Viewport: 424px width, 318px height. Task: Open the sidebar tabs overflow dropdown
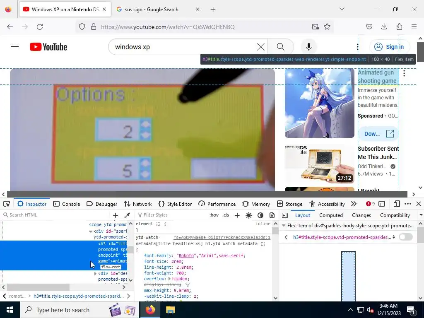click(x=421, y=215)
